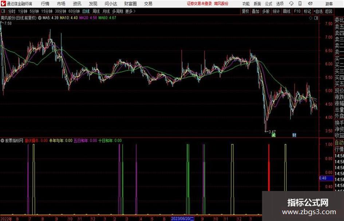
Task: Open the 市场 menu
Action: click(61, 4)
